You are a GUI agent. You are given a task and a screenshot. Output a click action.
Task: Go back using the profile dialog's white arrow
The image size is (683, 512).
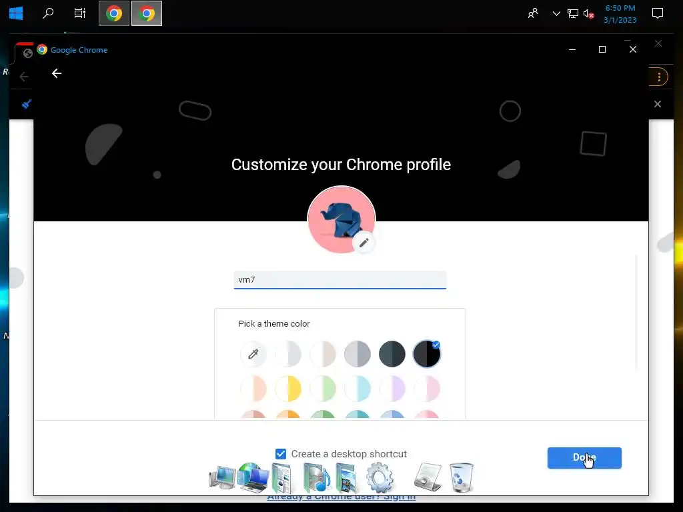click(x=57, y=73)
